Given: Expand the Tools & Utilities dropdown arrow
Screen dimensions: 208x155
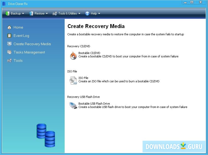Looking at the screenshot, I should pos(79,14).
